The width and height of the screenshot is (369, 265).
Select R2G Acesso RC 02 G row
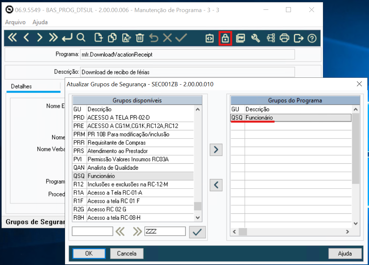(133, 209)
